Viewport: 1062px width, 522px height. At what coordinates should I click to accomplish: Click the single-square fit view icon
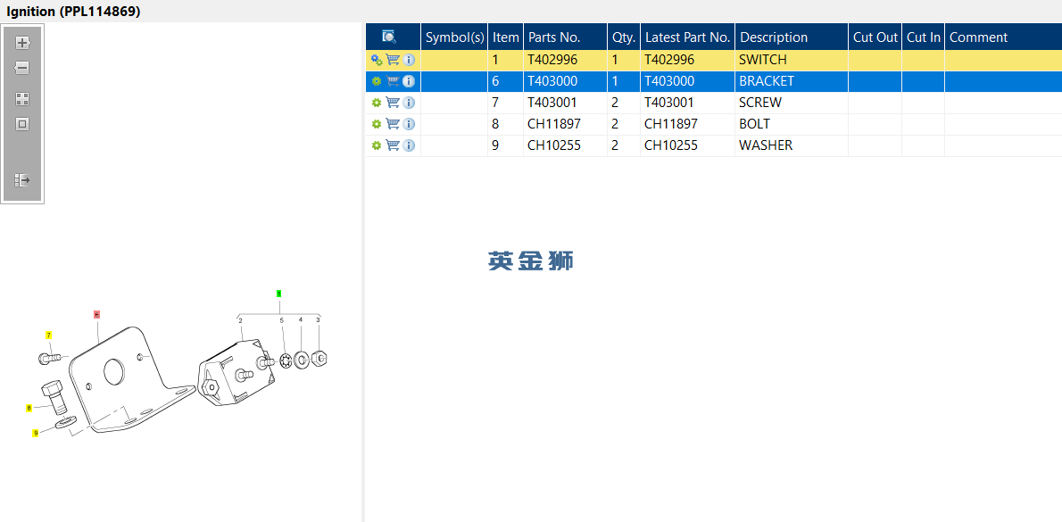(22, 124)
